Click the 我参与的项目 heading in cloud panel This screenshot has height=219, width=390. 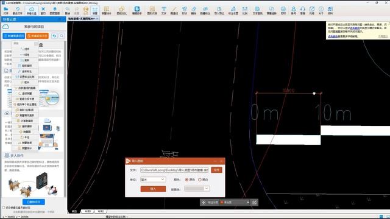pos(34,27)
